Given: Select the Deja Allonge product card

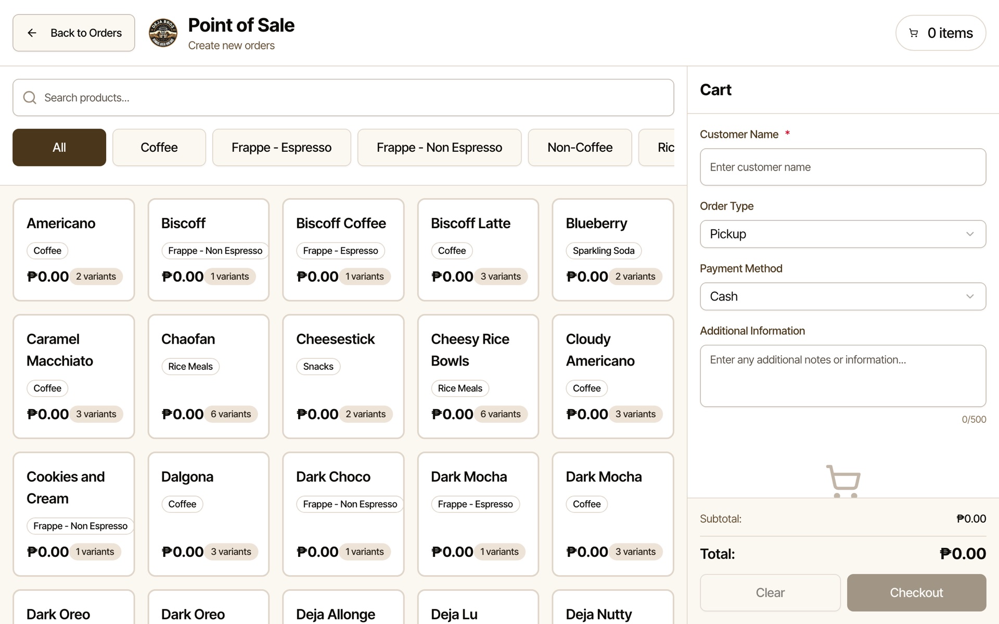Looking at the screenshot, I should (x=343, y=607).
